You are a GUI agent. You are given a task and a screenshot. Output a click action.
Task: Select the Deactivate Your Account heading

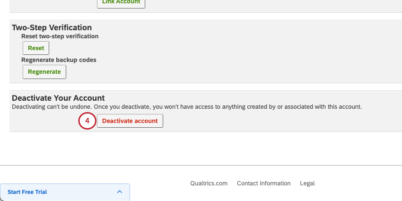coord(58,98)
